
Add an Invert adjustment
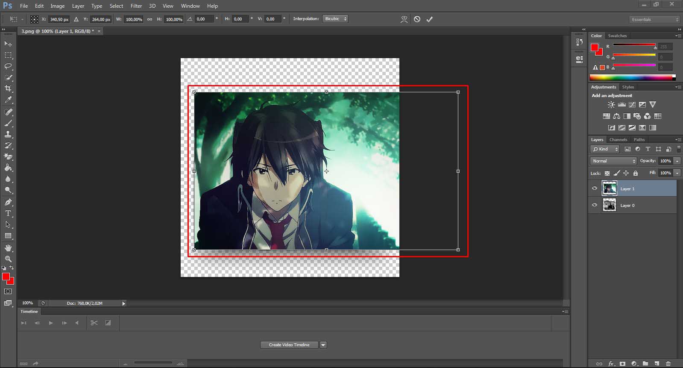tap(612, 128)
